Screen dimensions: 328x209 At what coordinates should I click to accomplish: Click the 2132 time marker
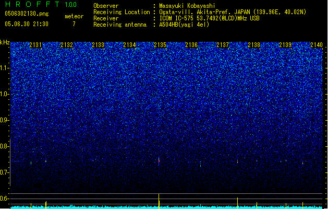pyautogui.click(x=67, y=45)
